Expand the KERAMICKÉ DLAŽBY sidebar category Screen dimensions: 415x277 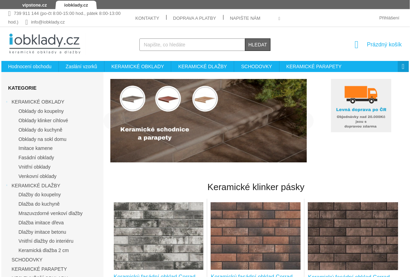tap(6, 185)
